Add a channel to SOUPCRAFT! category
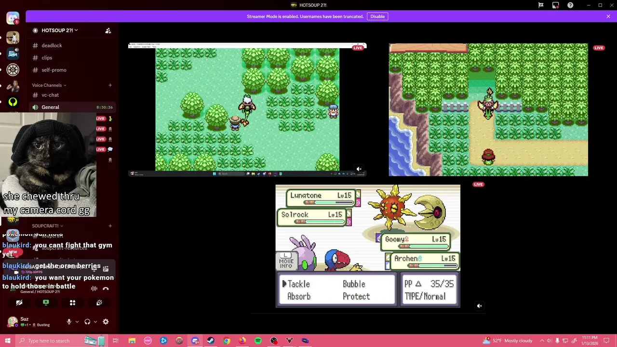617x347 pixels. pyautogui.click(x=110, y=226)
